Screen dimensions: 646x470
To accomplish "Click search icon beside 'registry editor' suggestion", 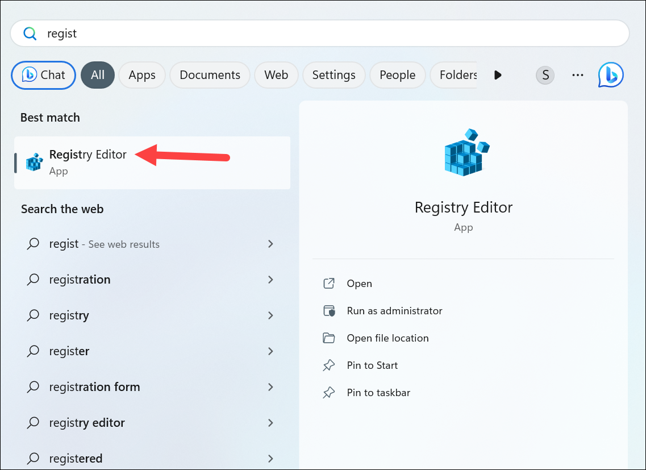I will [x=33, y=423].
